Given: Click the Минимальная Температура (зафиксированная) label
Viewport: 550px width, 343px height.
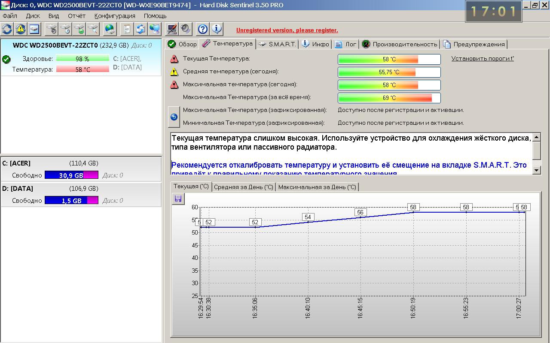Looking at the screenshot, I should [254, 123].
